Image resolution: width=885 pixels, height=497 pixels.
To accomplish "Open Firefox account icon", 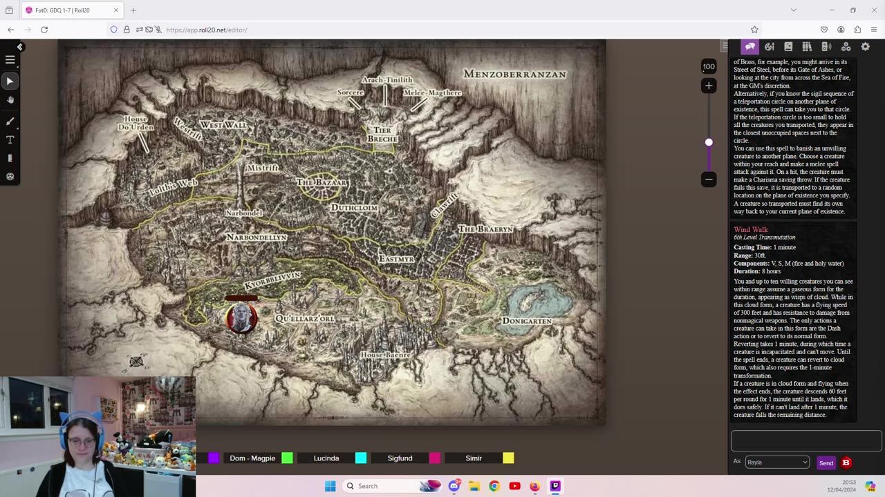I will (841, 30).
